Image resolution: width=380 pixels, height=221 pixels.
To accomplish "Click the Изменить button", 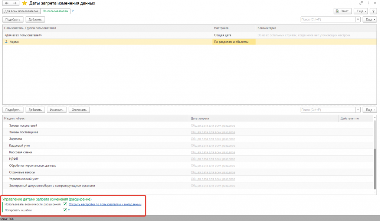I will pos(57,110).
